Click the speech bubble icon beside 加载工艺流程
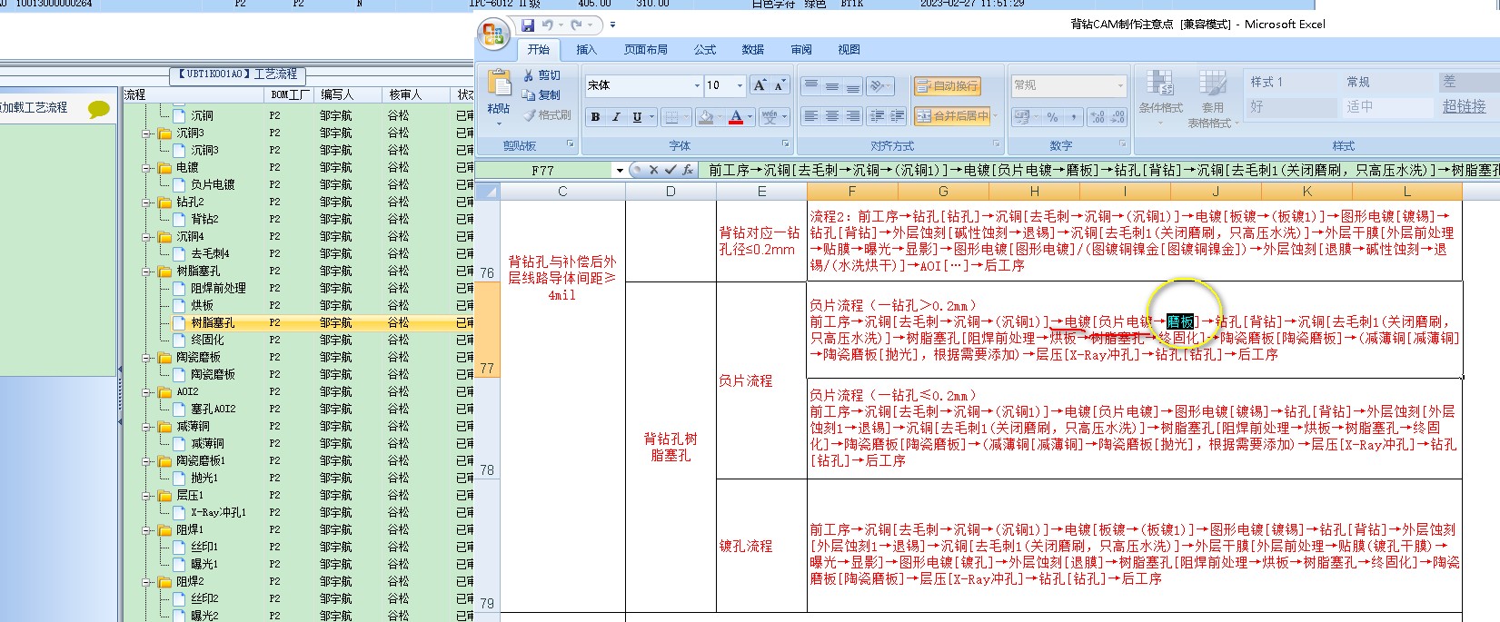1500x622 pixels. pos(98,109)
